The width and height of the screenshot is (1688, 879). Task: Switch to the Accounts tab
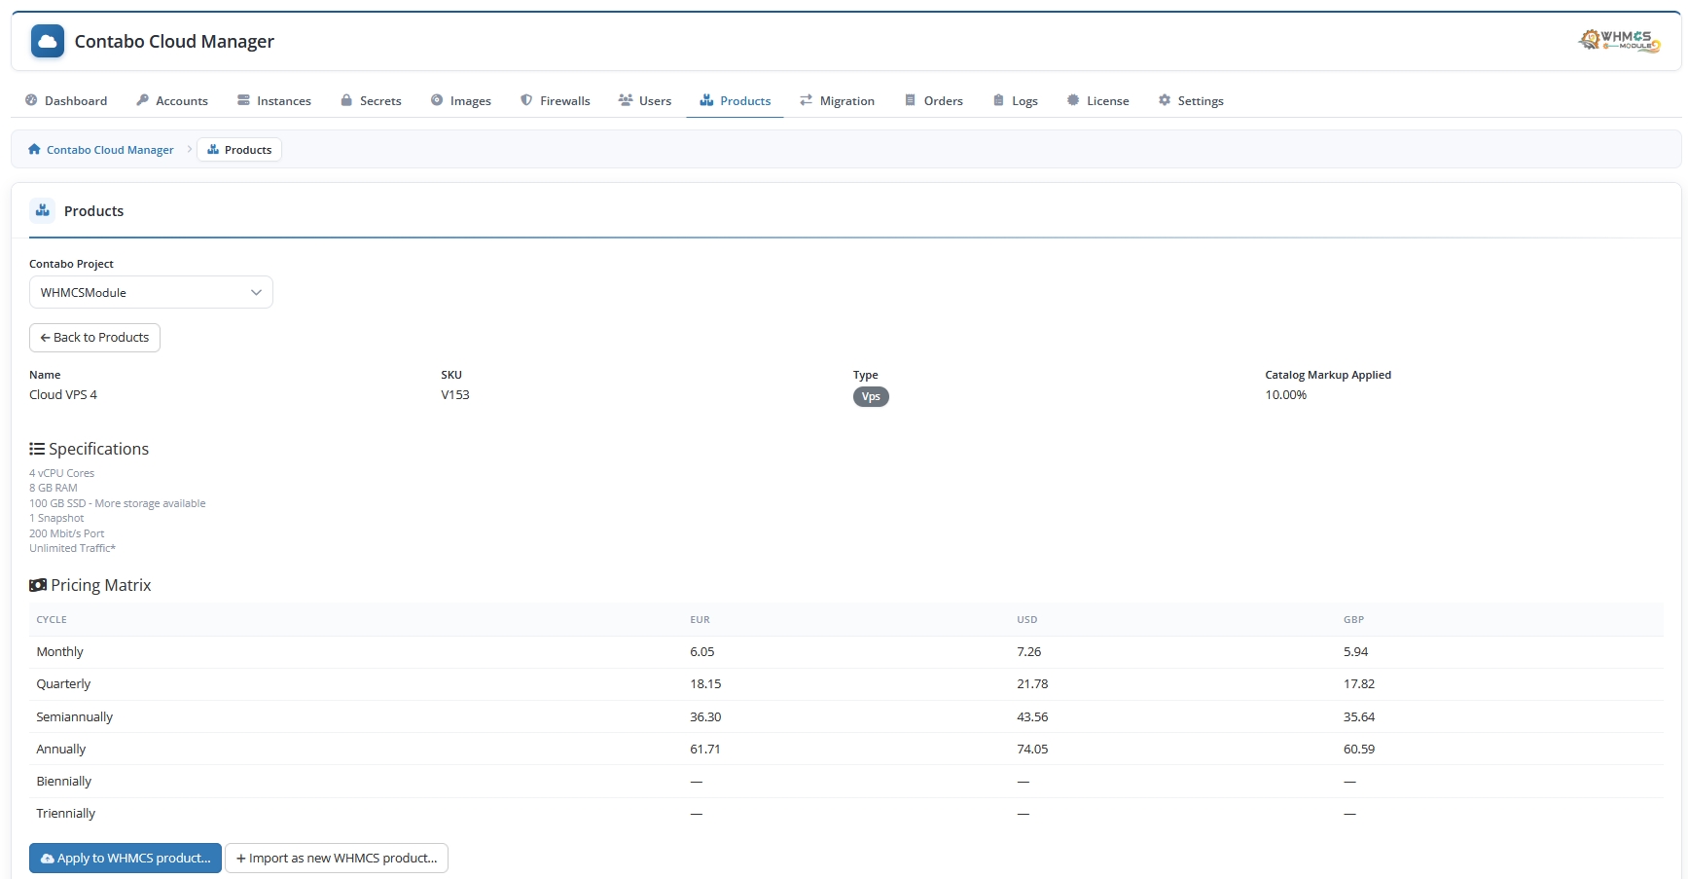pyautogui.click(x=172, y=100)
